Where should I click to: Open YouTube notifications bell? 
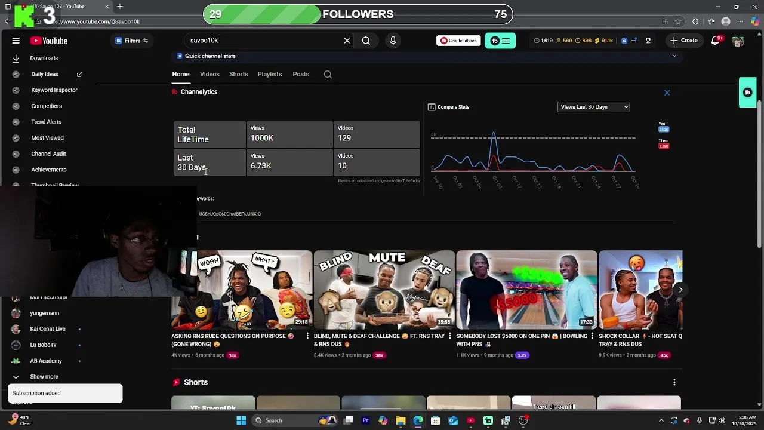716,41
